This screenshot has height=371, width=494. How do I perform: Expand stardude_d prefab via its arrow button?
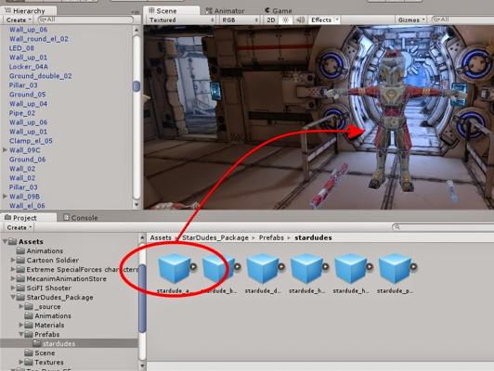[281, 267]
